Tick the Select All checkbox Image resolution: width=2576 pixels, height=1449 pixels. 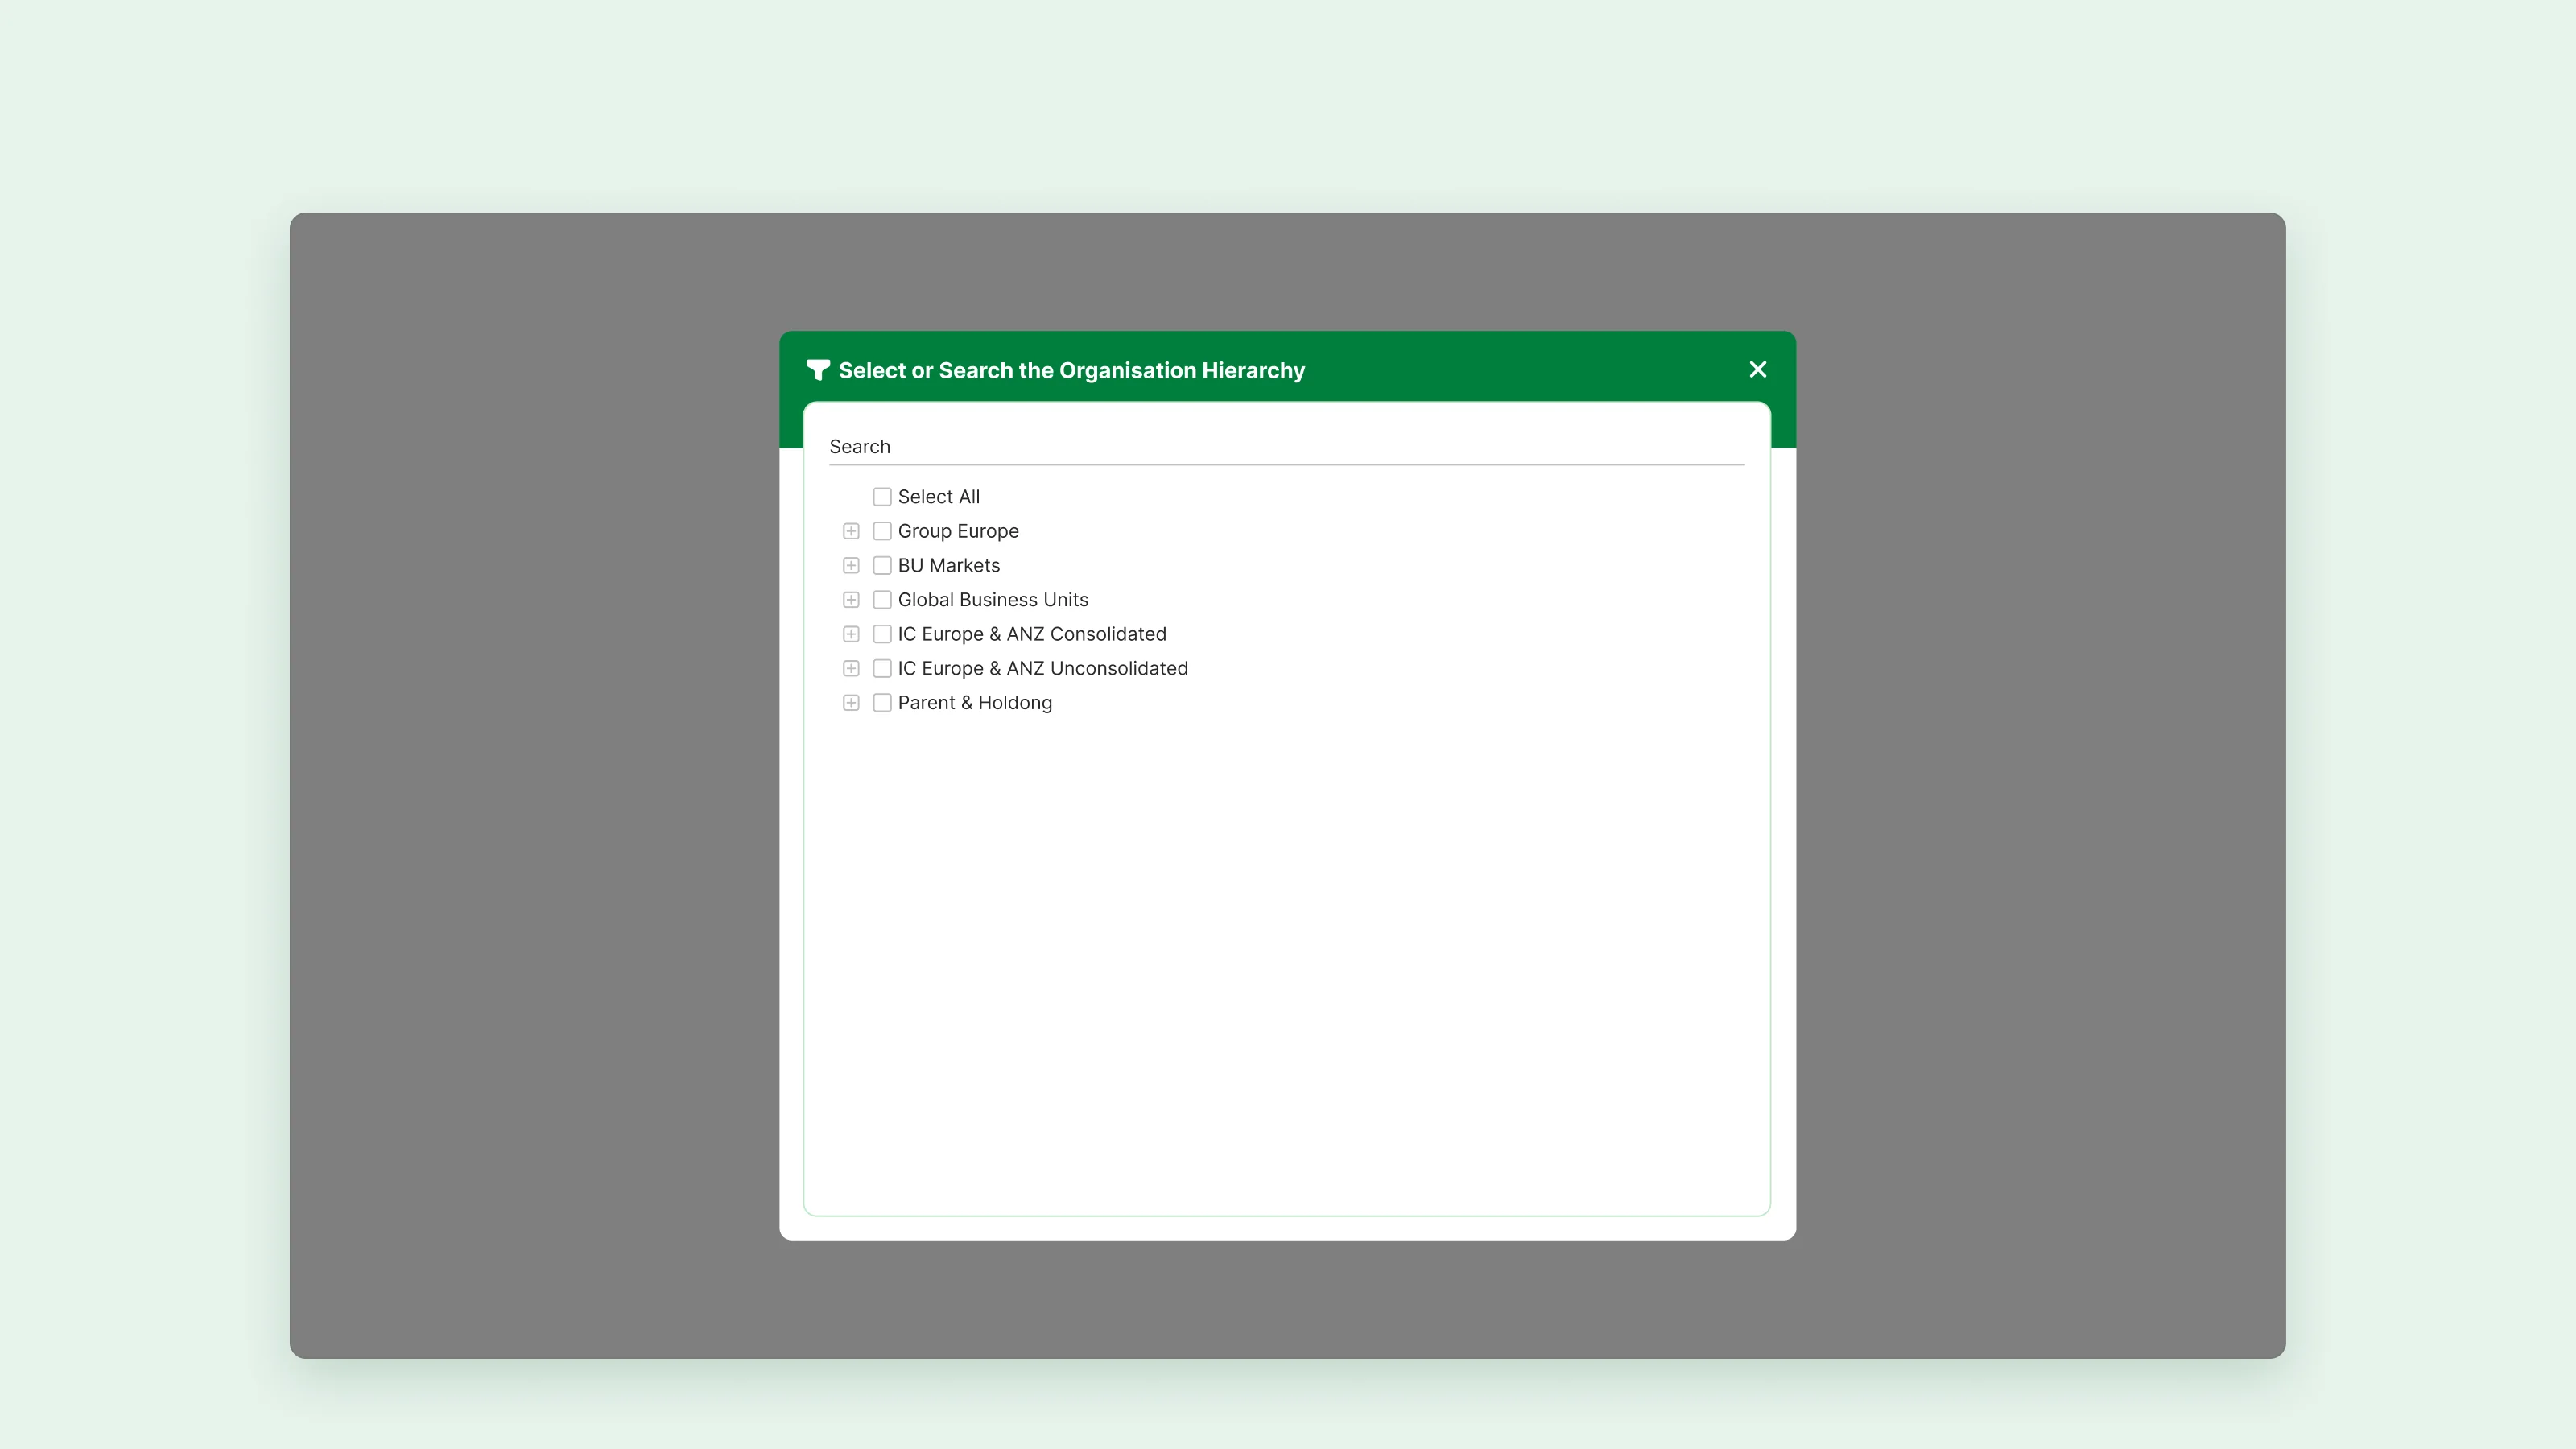[882, 497]
